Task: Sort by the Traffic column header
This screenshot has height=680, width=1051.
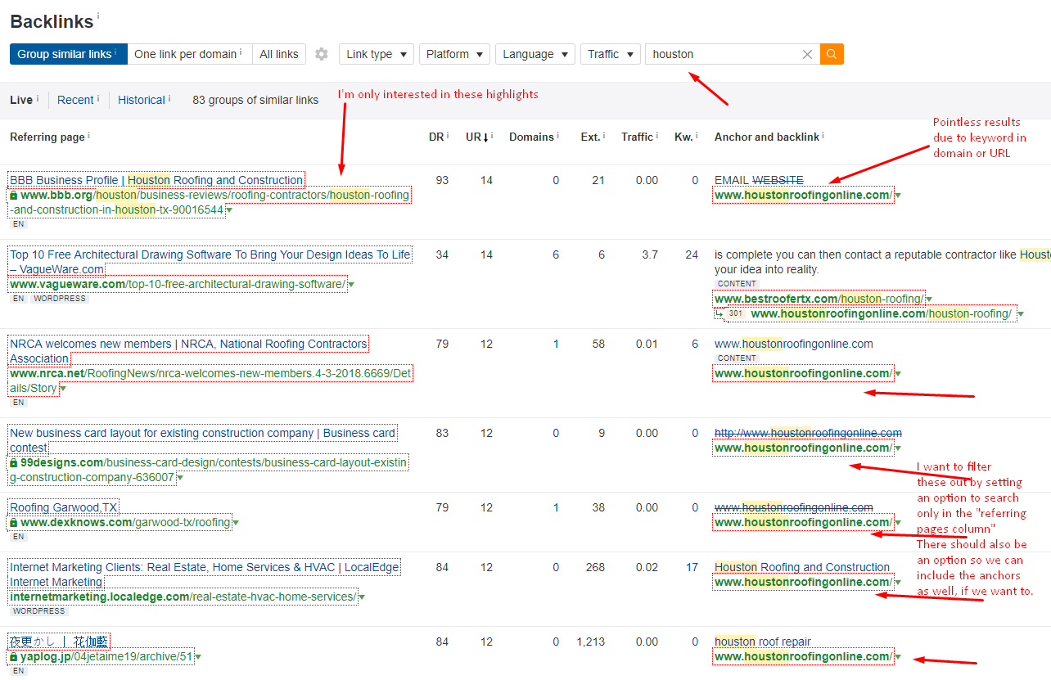Action: click(x=637, y=137)
